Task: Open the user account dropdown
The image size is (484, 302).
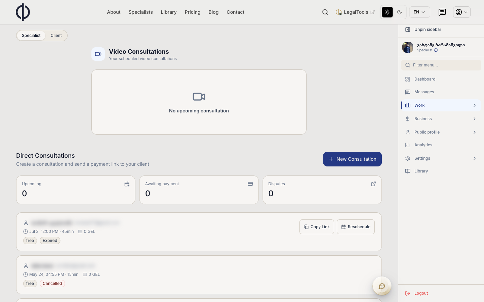Action: (x=462, y=12)
